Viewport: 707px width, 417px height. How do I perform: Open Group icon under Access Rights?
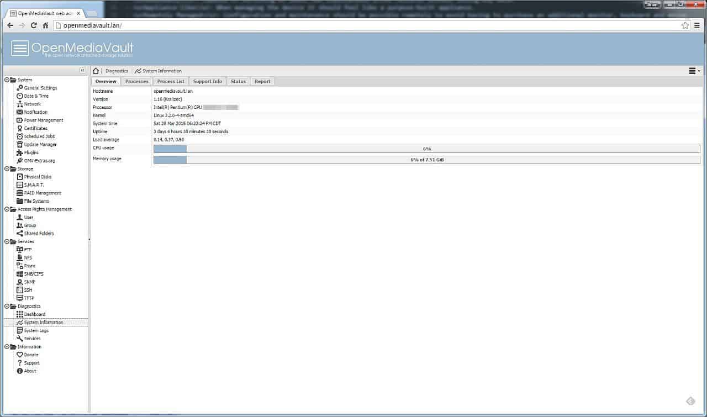(x=20, y=225)
